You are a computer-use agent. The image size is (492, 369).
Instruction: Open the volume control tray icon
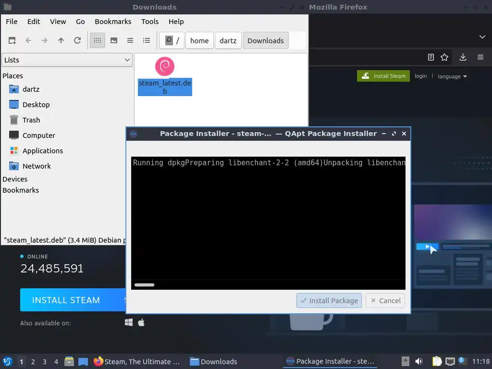click(x=419, y=361)
